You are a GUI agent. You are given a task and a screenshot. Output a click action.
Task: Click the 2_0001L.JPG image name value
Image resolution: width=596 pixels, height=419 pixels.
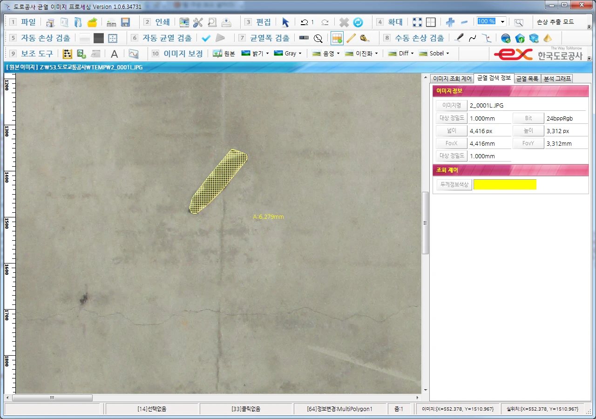pyautogui.click(x=487, y=106)
